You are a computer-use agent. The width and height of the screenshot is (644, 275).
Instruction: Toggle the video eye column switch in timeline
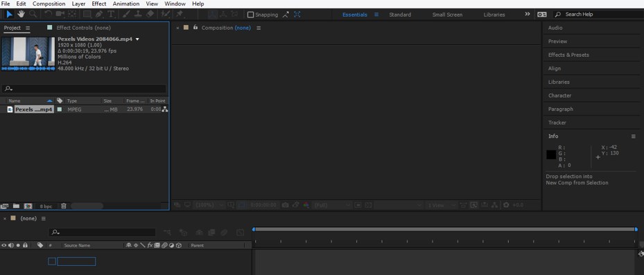(x=3, y=245)
